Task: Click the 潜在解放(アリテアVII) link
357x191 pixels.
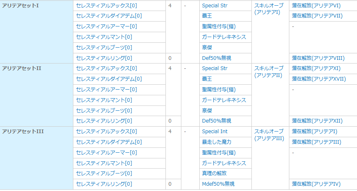Action: [317, 16]
